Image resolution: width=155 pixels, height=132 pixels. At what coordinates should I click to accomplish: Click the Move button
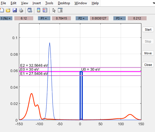click(x=148, y=53)
